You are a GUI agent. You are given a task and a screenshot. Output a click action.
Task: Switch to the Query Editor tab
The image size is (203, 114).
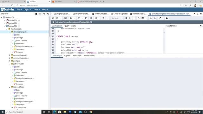(57, 26)
